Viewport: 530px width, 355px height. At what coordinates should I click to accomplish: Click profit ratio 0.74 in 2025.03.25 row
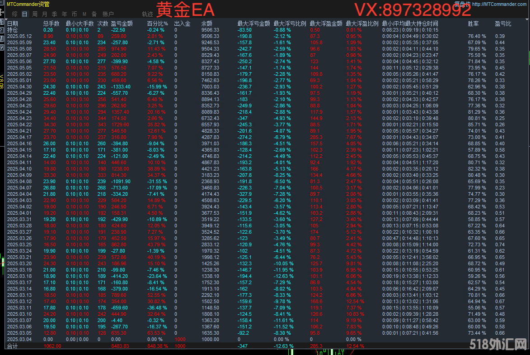(x=500, y=244)
